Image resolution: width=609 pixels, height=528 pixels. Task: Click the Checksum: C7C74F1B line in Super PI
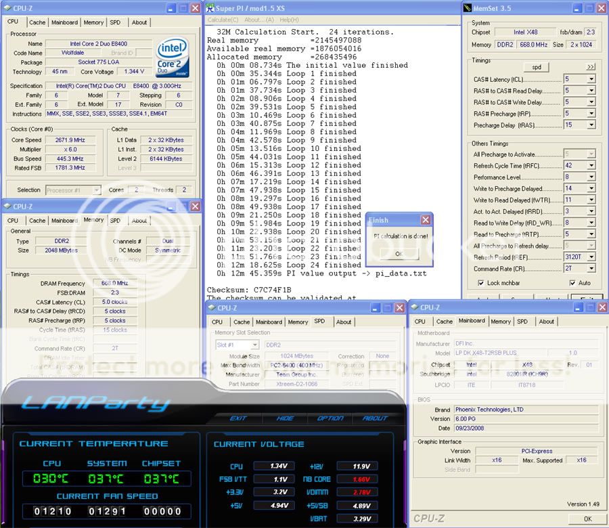[249, 290]
